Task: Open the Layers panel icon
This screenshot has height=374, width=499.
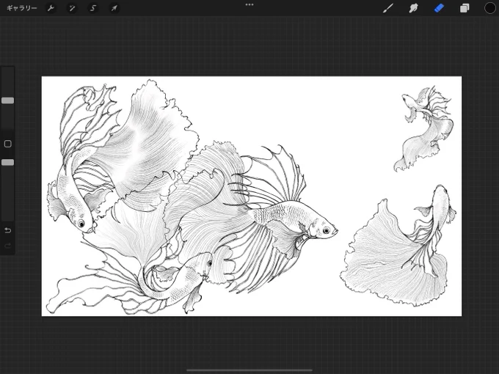Action: coord(465,8)
